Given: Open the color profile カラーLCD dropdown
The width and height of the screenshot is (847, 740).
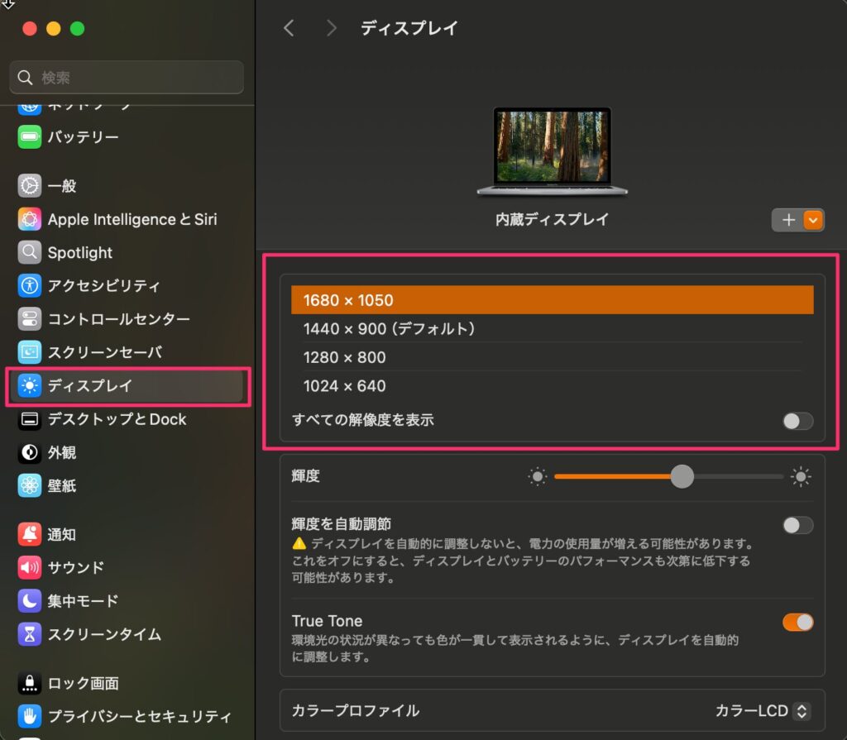Looking at the screenshot, I should 762,711.
